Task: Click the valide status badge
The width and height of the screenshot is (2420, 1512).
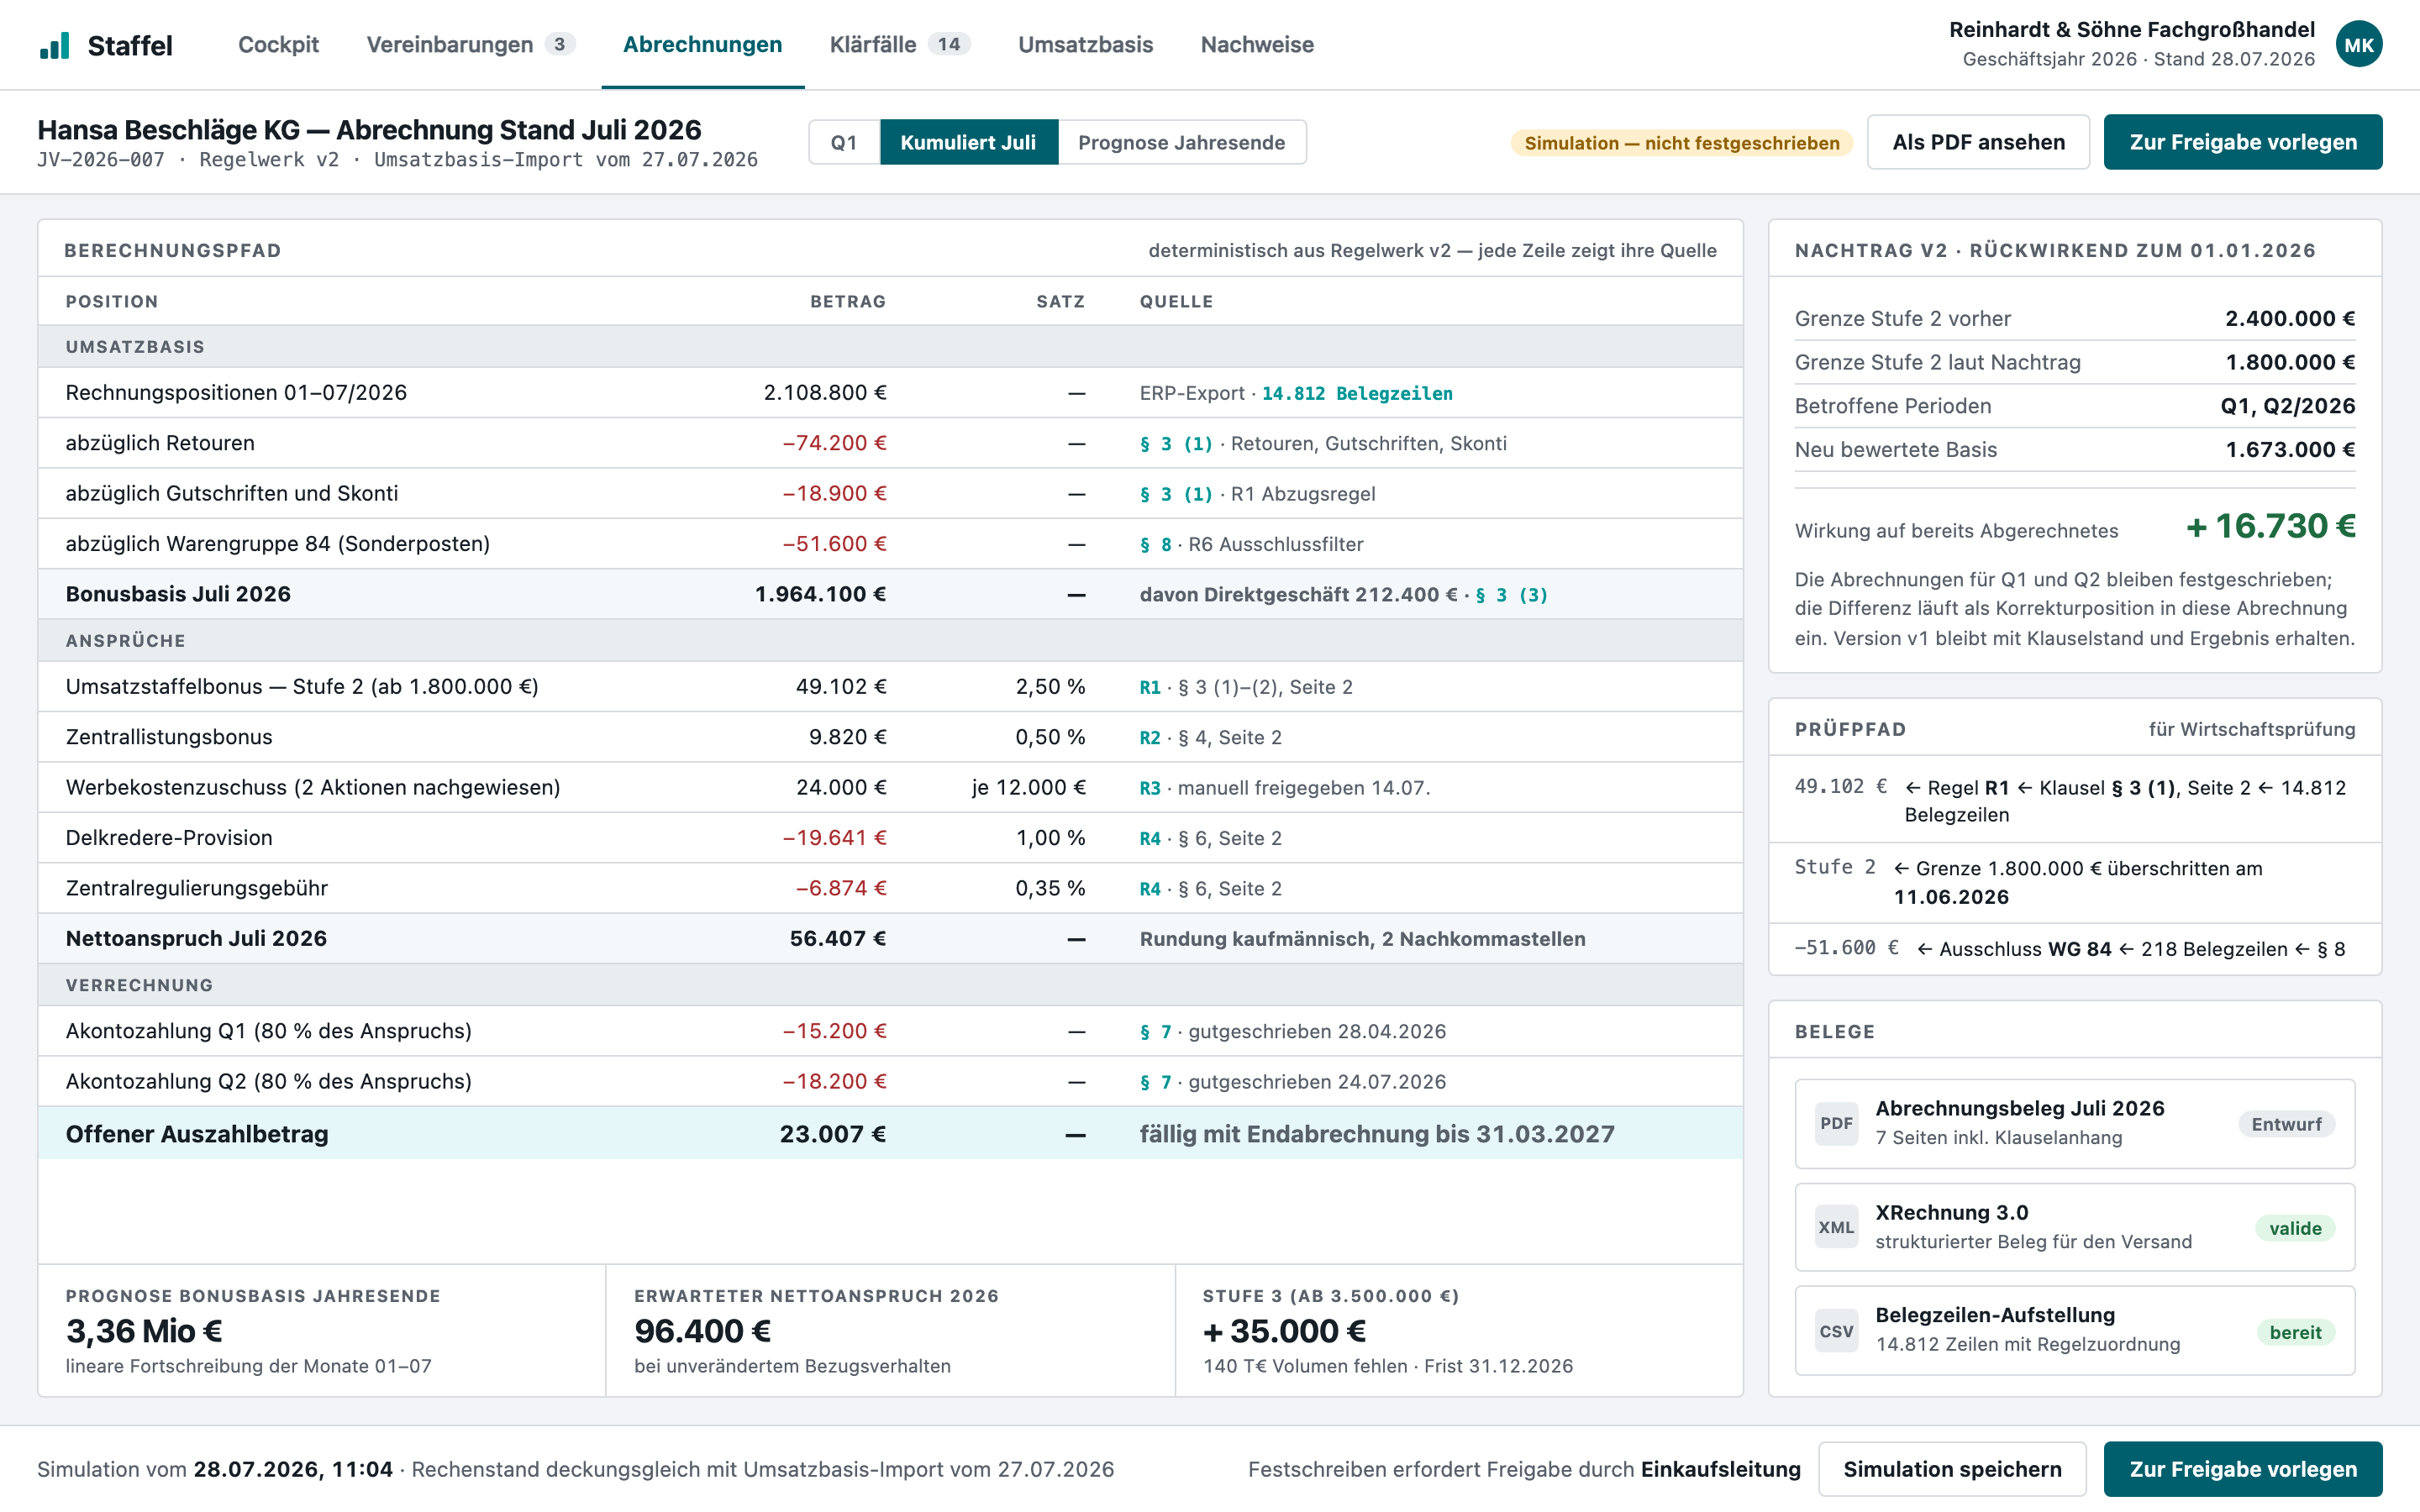Action: point(2295,1228)
